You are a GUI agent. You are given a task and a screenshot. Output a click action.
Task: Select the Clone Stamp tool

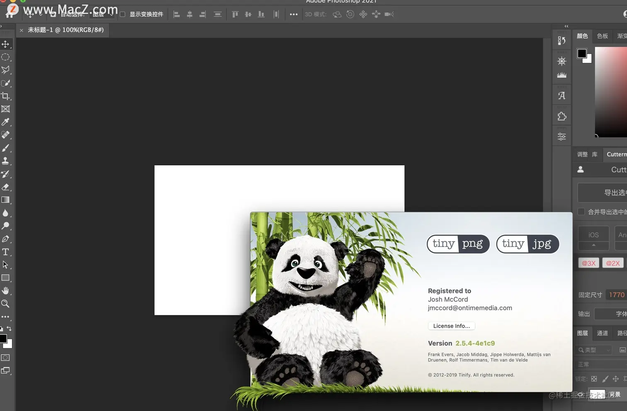tap(5, 161)
